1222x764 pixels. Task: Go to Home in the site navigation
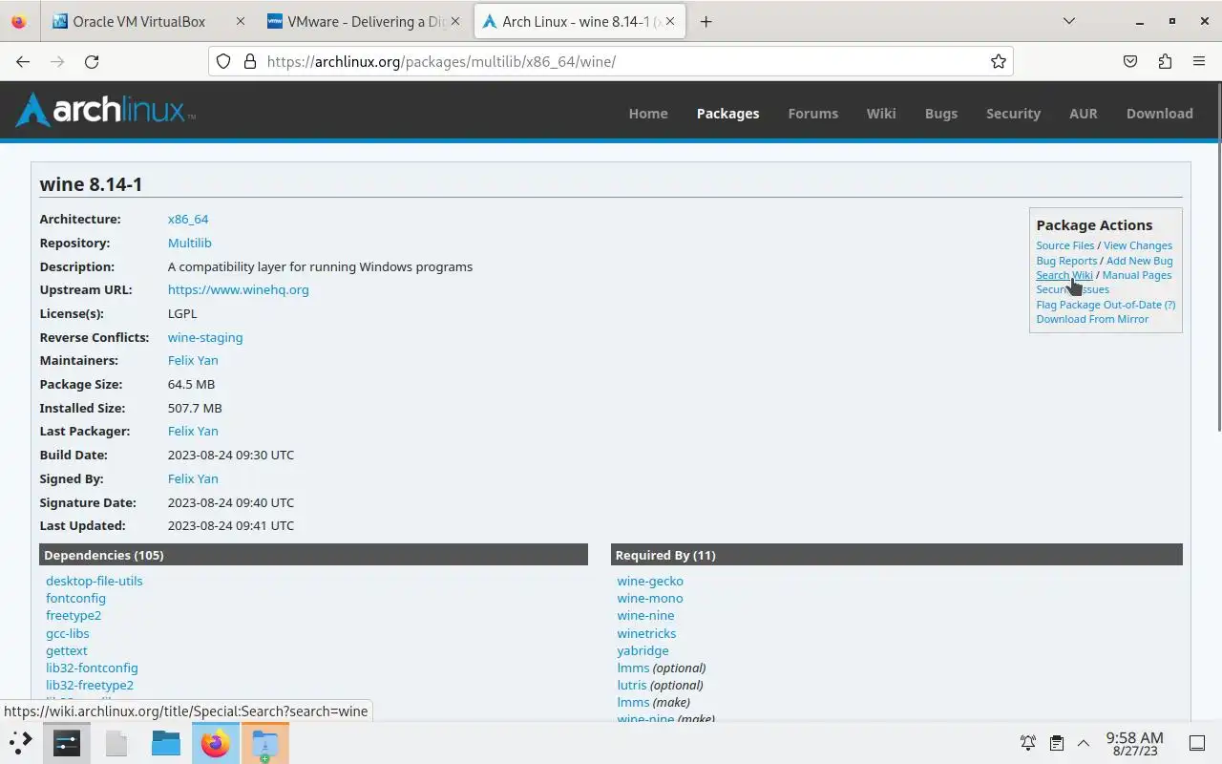click(x=648, y=113)
